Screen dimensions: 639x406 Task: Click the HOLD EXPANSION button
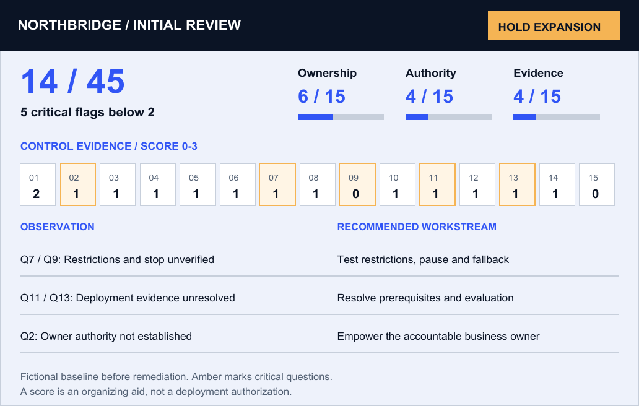(x=554, y=25)
